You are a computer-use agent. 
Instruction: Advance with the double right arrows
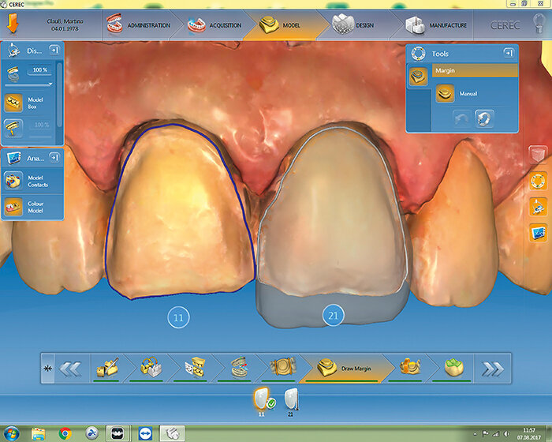493,369
